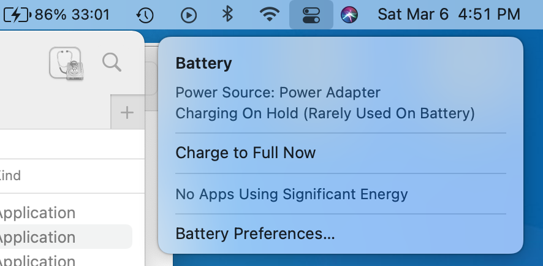
Task: Click the Charging On Hold status line
Action: coord(325,113)
